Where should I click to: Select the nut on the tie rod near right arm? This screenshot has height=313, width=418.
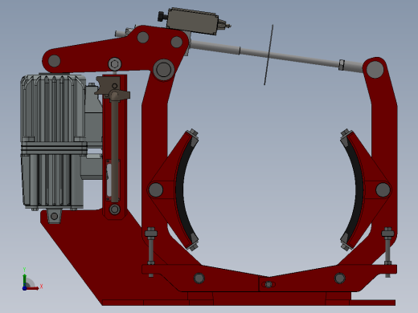click(x=342, y=65)
